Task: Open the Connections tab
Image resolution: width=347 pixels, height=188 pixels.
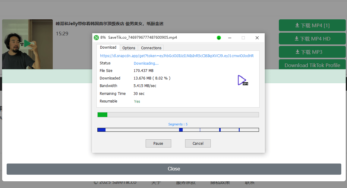Action: pyautogui.click(x=151, y=48)
